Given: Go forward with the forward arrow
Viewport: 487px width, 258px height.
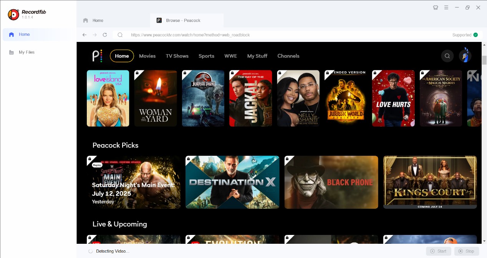Looking at the screenshot, I should (94, 35).
